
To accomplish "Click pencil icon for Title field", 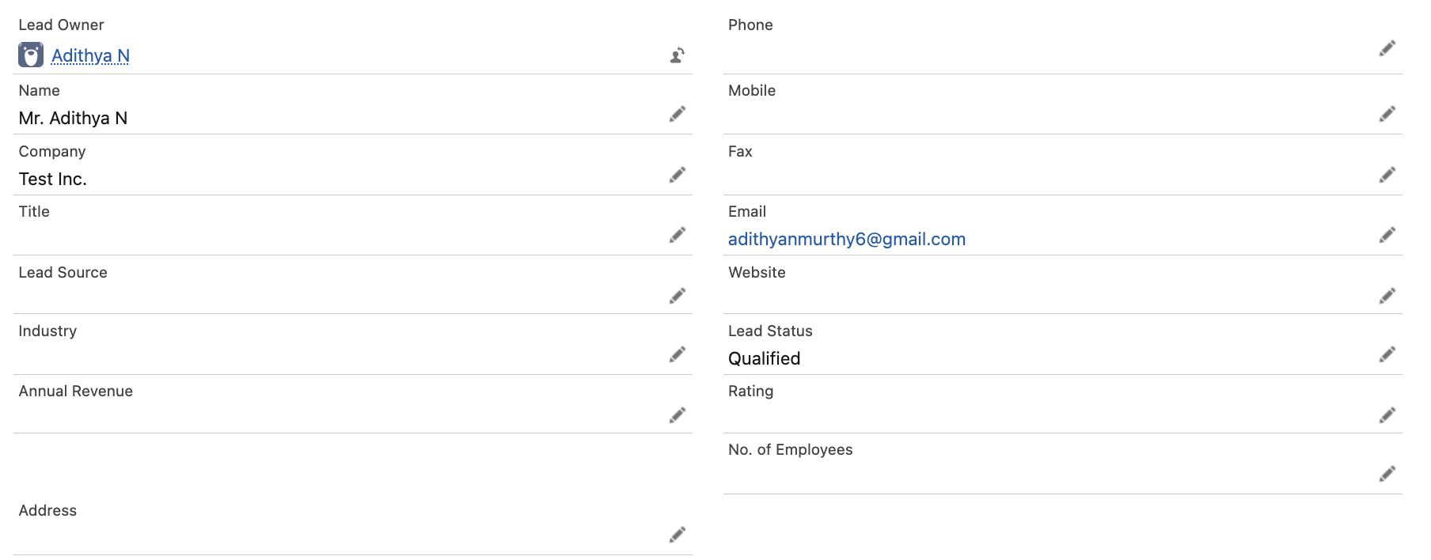I will [x=678, y=235].
